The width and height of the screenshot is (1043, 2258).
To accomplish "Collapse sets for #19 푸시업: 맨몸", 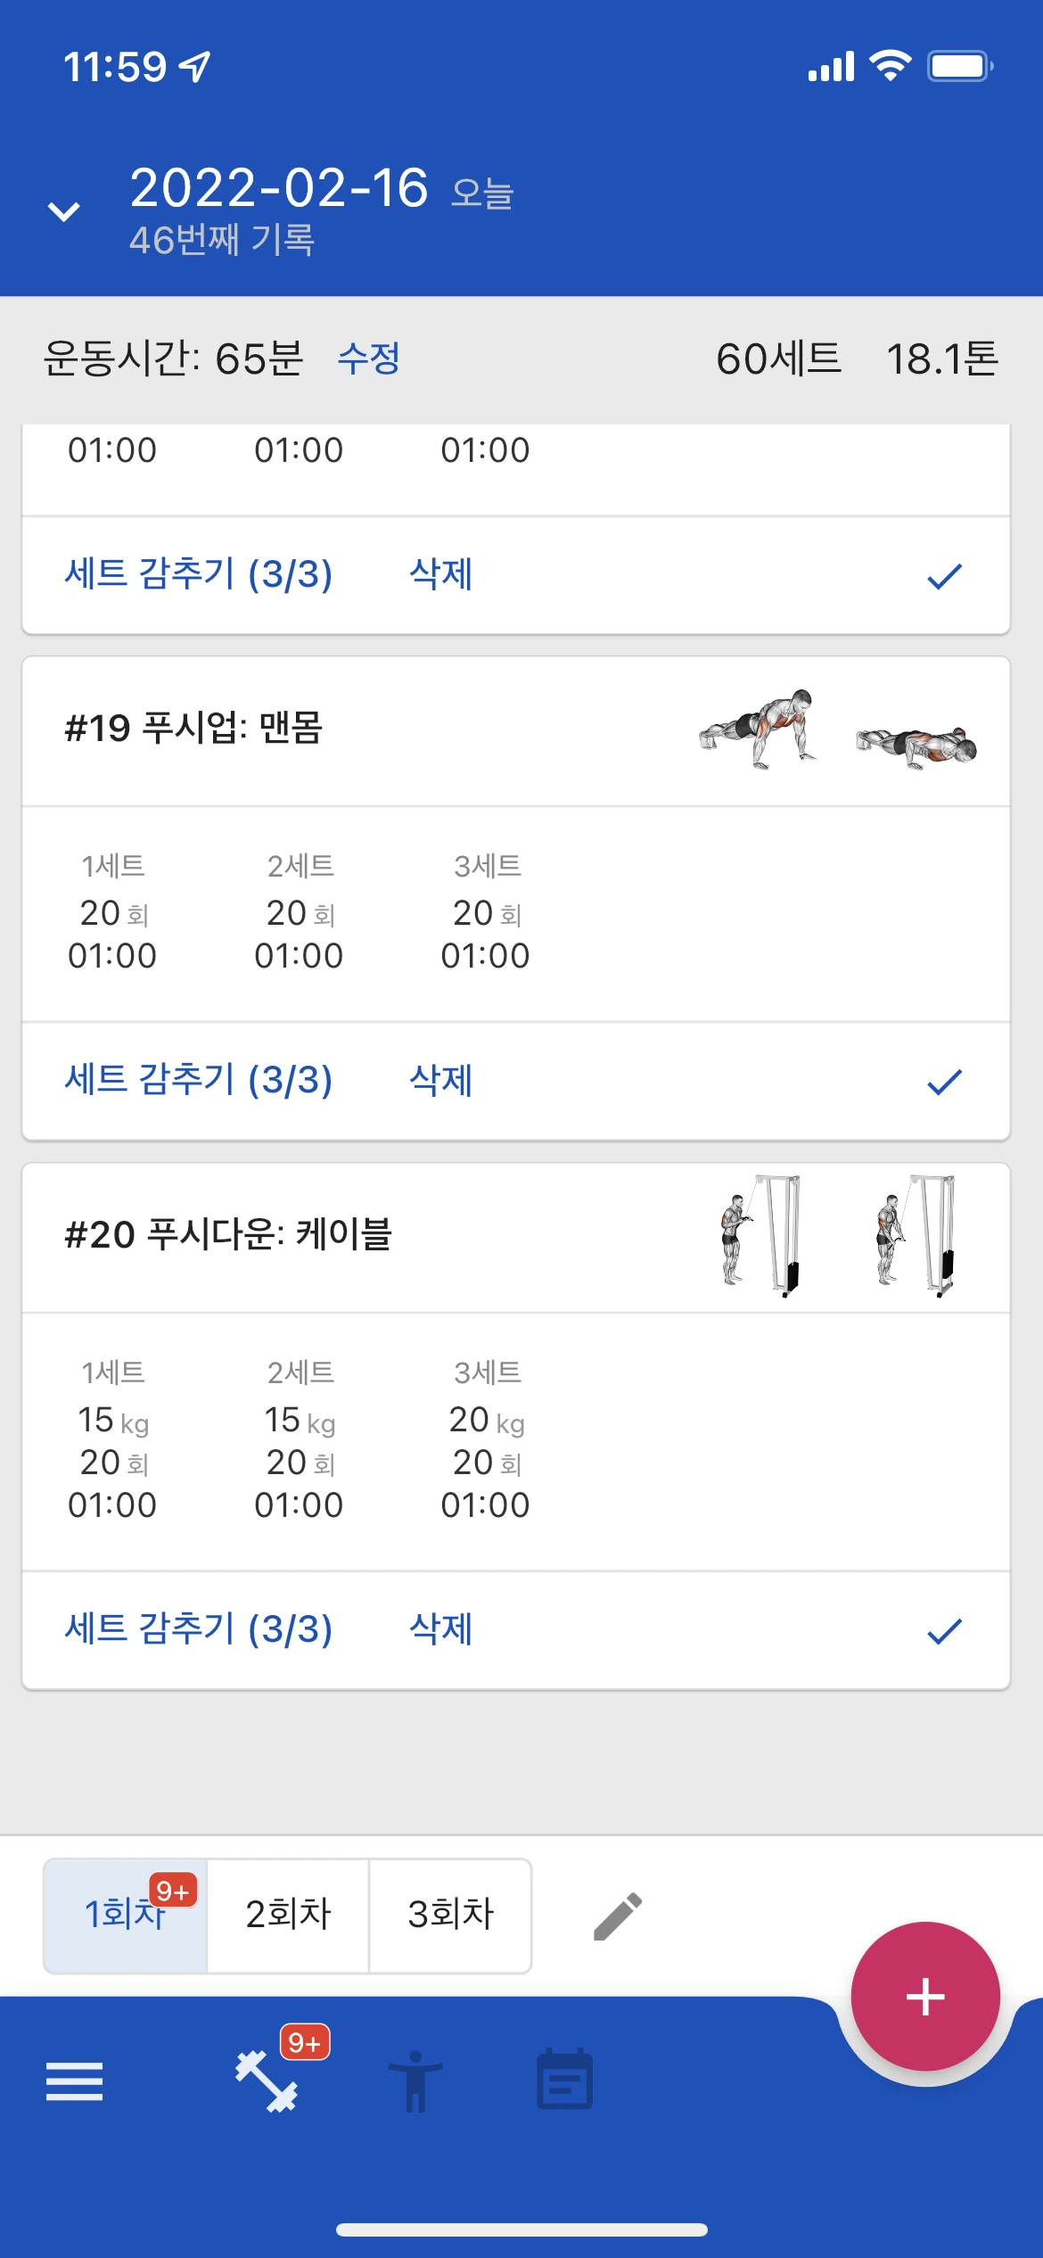I will 198,1080.
